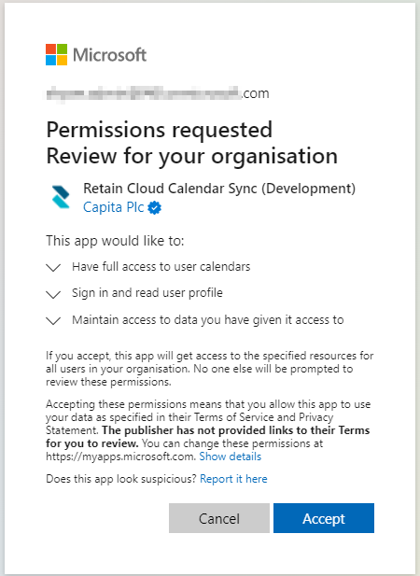The width and height of the screenshot is (420, 576).
Task: Click the 'Sign in and read user profile' text
Action: pos(147,293)
